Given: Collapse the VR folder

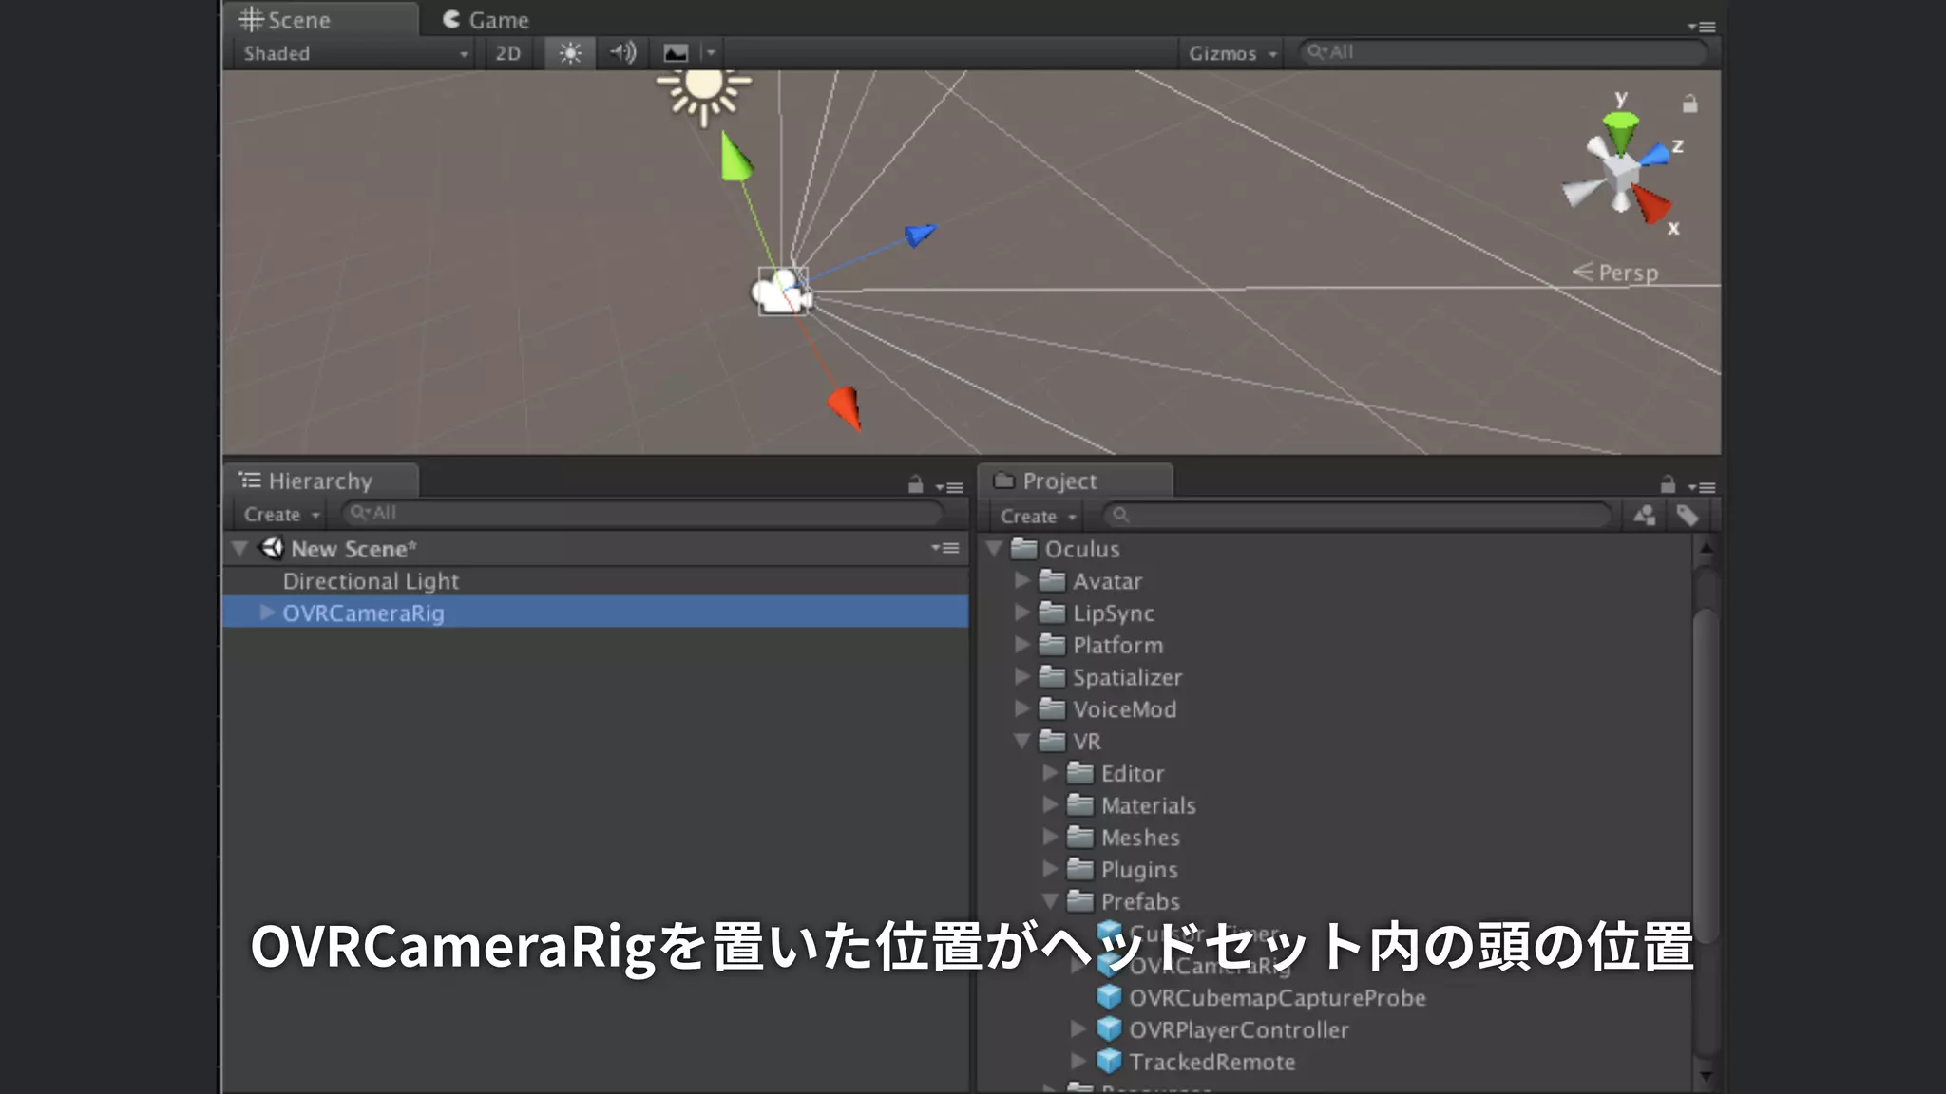Looking at the screenshot, I should (1022, 741).
